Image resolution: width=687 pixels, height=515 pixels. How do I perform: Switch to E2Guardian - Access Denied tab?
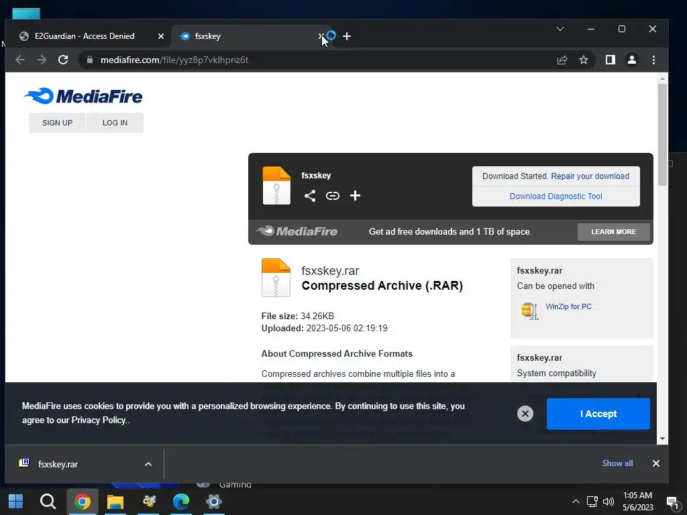[84, 36]
